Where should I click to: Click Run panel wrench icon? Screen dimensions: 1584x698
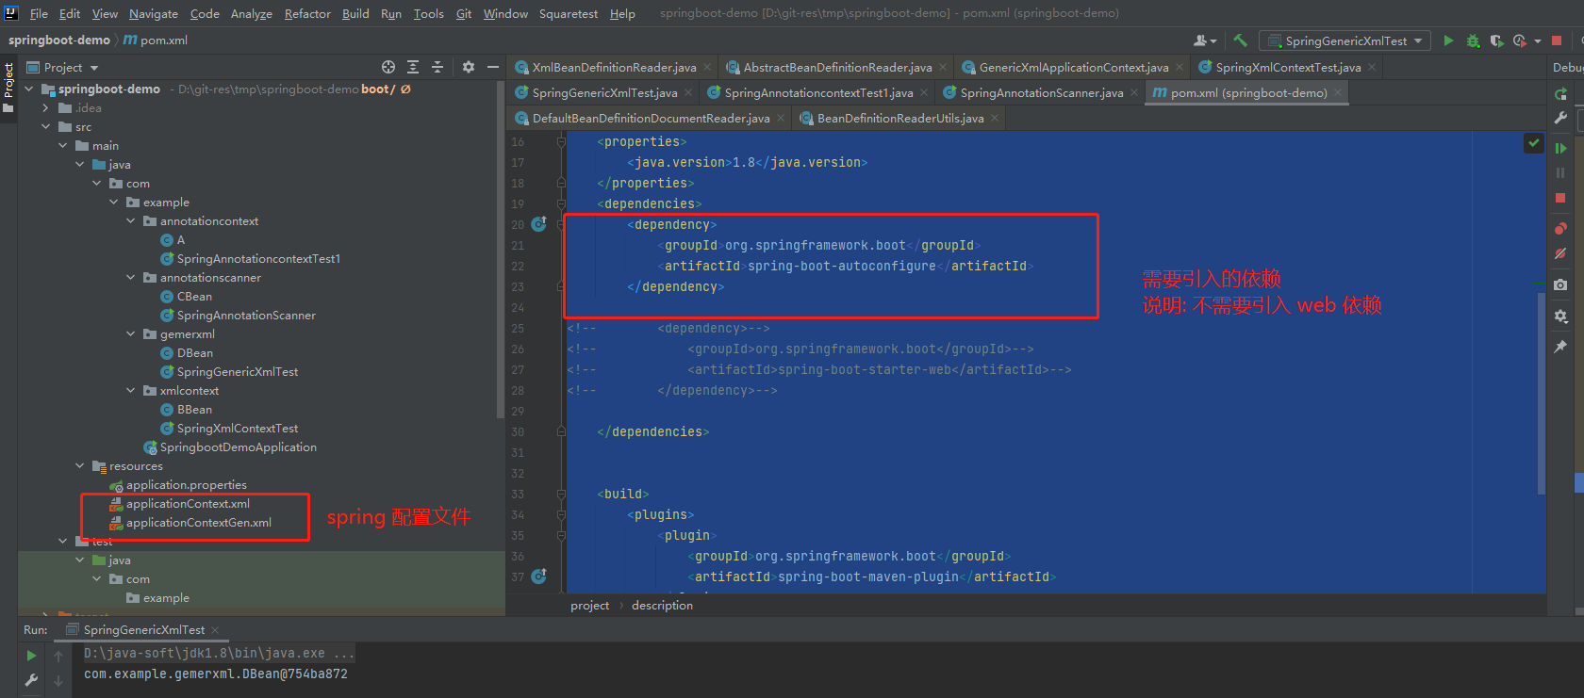point(31,680)
